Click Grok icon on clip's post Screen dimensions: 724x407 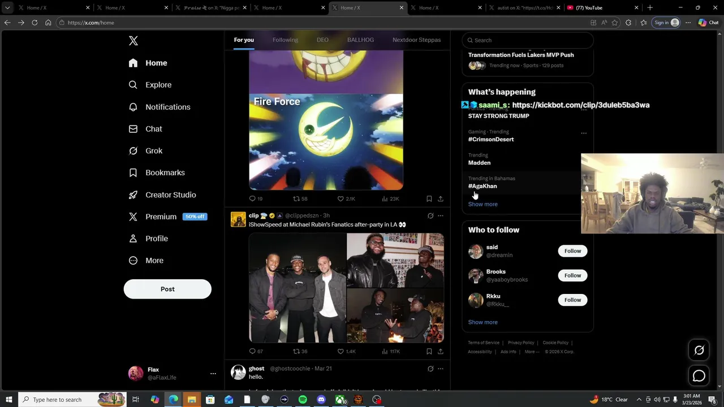[430, 215]
